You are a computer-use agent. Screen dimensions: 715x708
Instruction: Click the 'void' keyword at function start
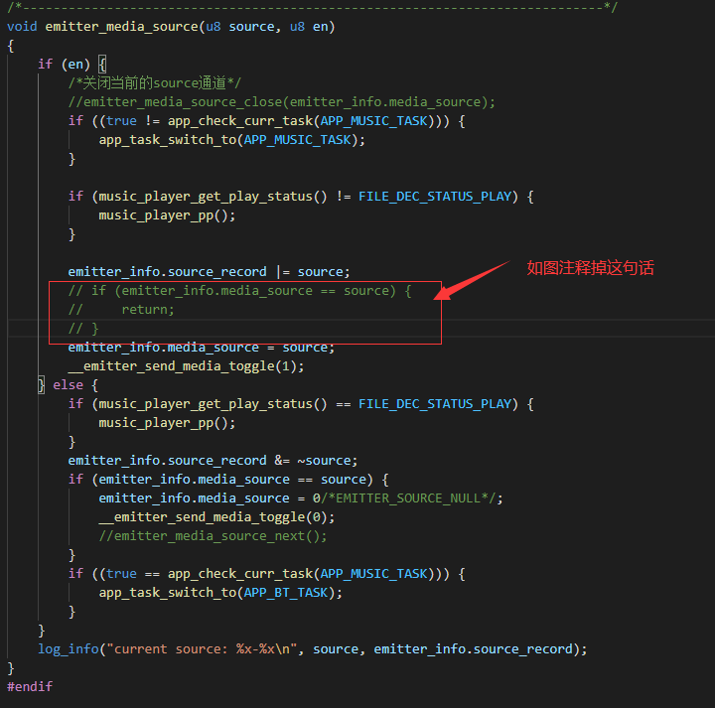coord(22,27)
